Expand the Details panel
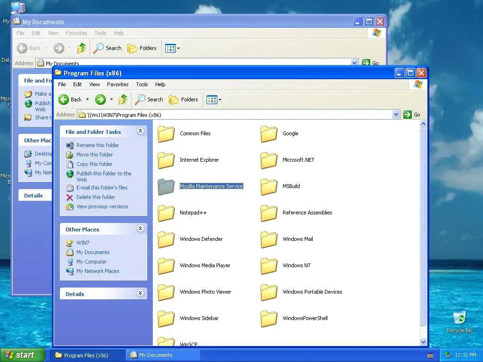 click(140, 293)
